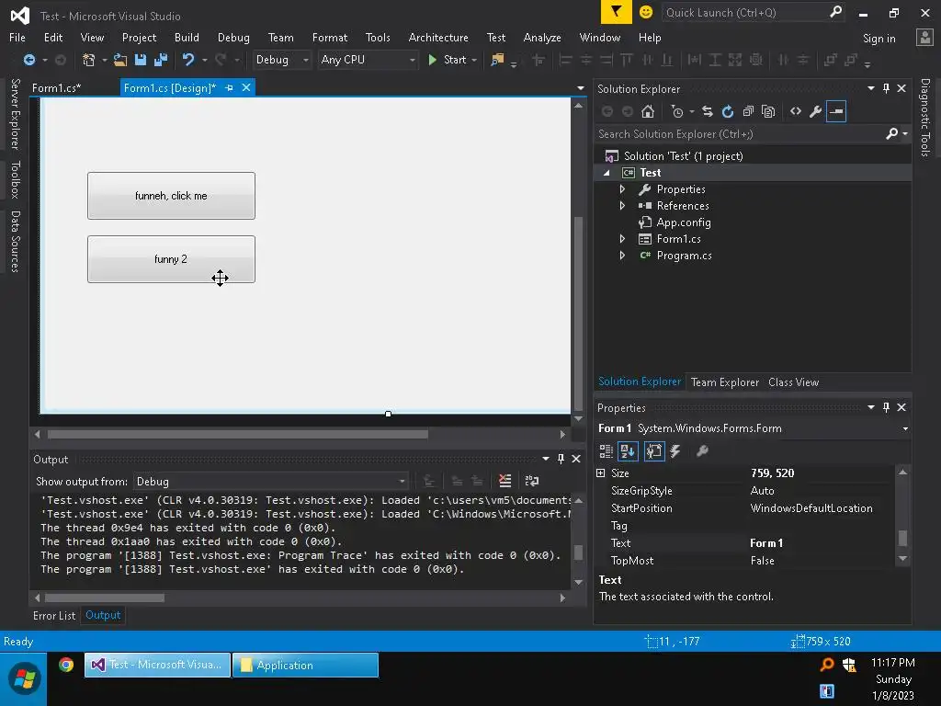The width and height of the screenshot is (941, 706).
Task: Select the 'funny 2' button in the designer
Action: 171,259
